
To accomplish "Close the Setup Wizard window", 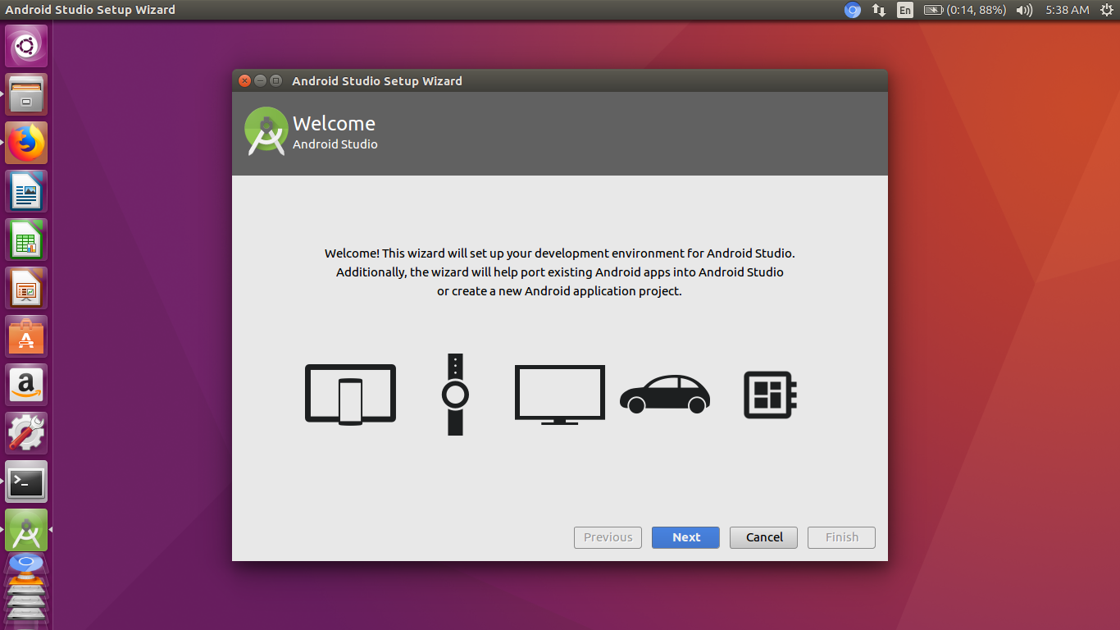I will [244, 80].
